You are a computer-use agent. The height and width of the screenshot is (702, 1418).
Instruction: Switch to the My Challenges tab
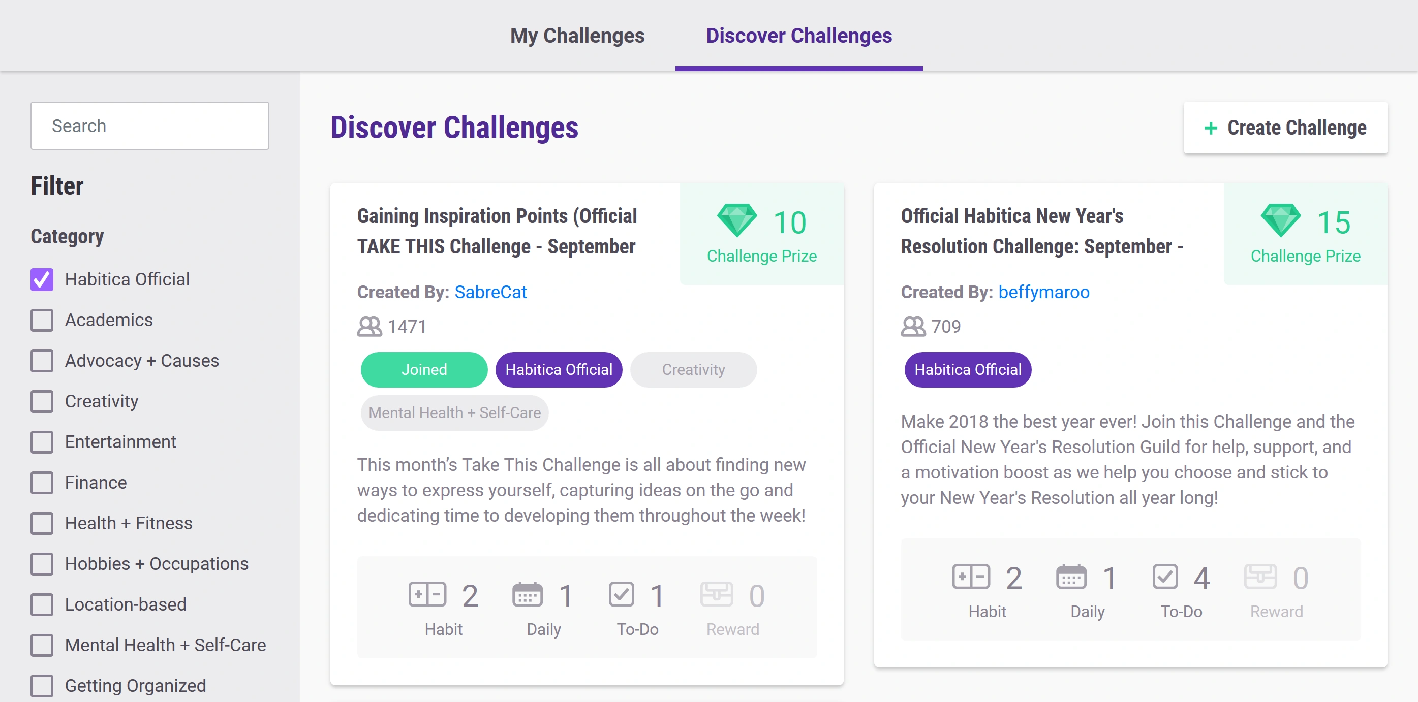coord(577,36)
